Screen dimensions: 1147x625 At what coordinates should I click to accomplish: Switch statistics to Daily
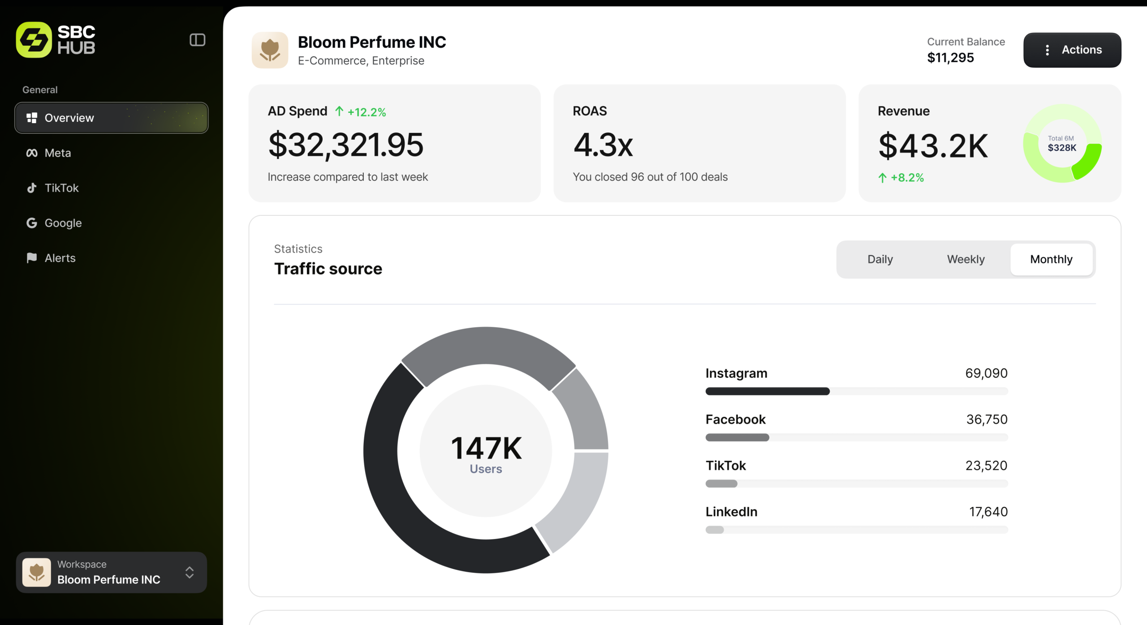click(x=880, y=259)
